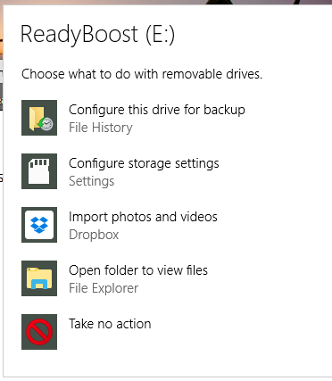332x381 pixels.
Task: Select "Configure this drive for backup" text
Action: 157,110
